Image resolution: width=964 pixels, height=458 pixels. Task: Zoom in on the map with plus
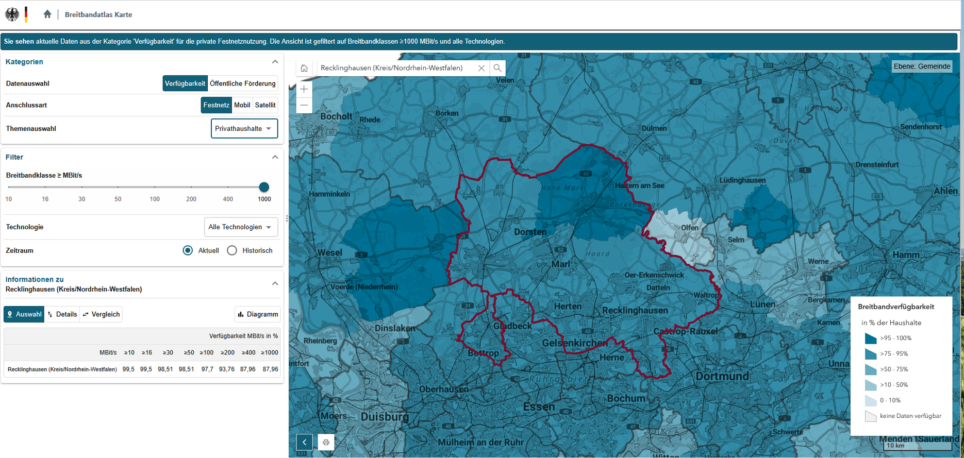304,89
